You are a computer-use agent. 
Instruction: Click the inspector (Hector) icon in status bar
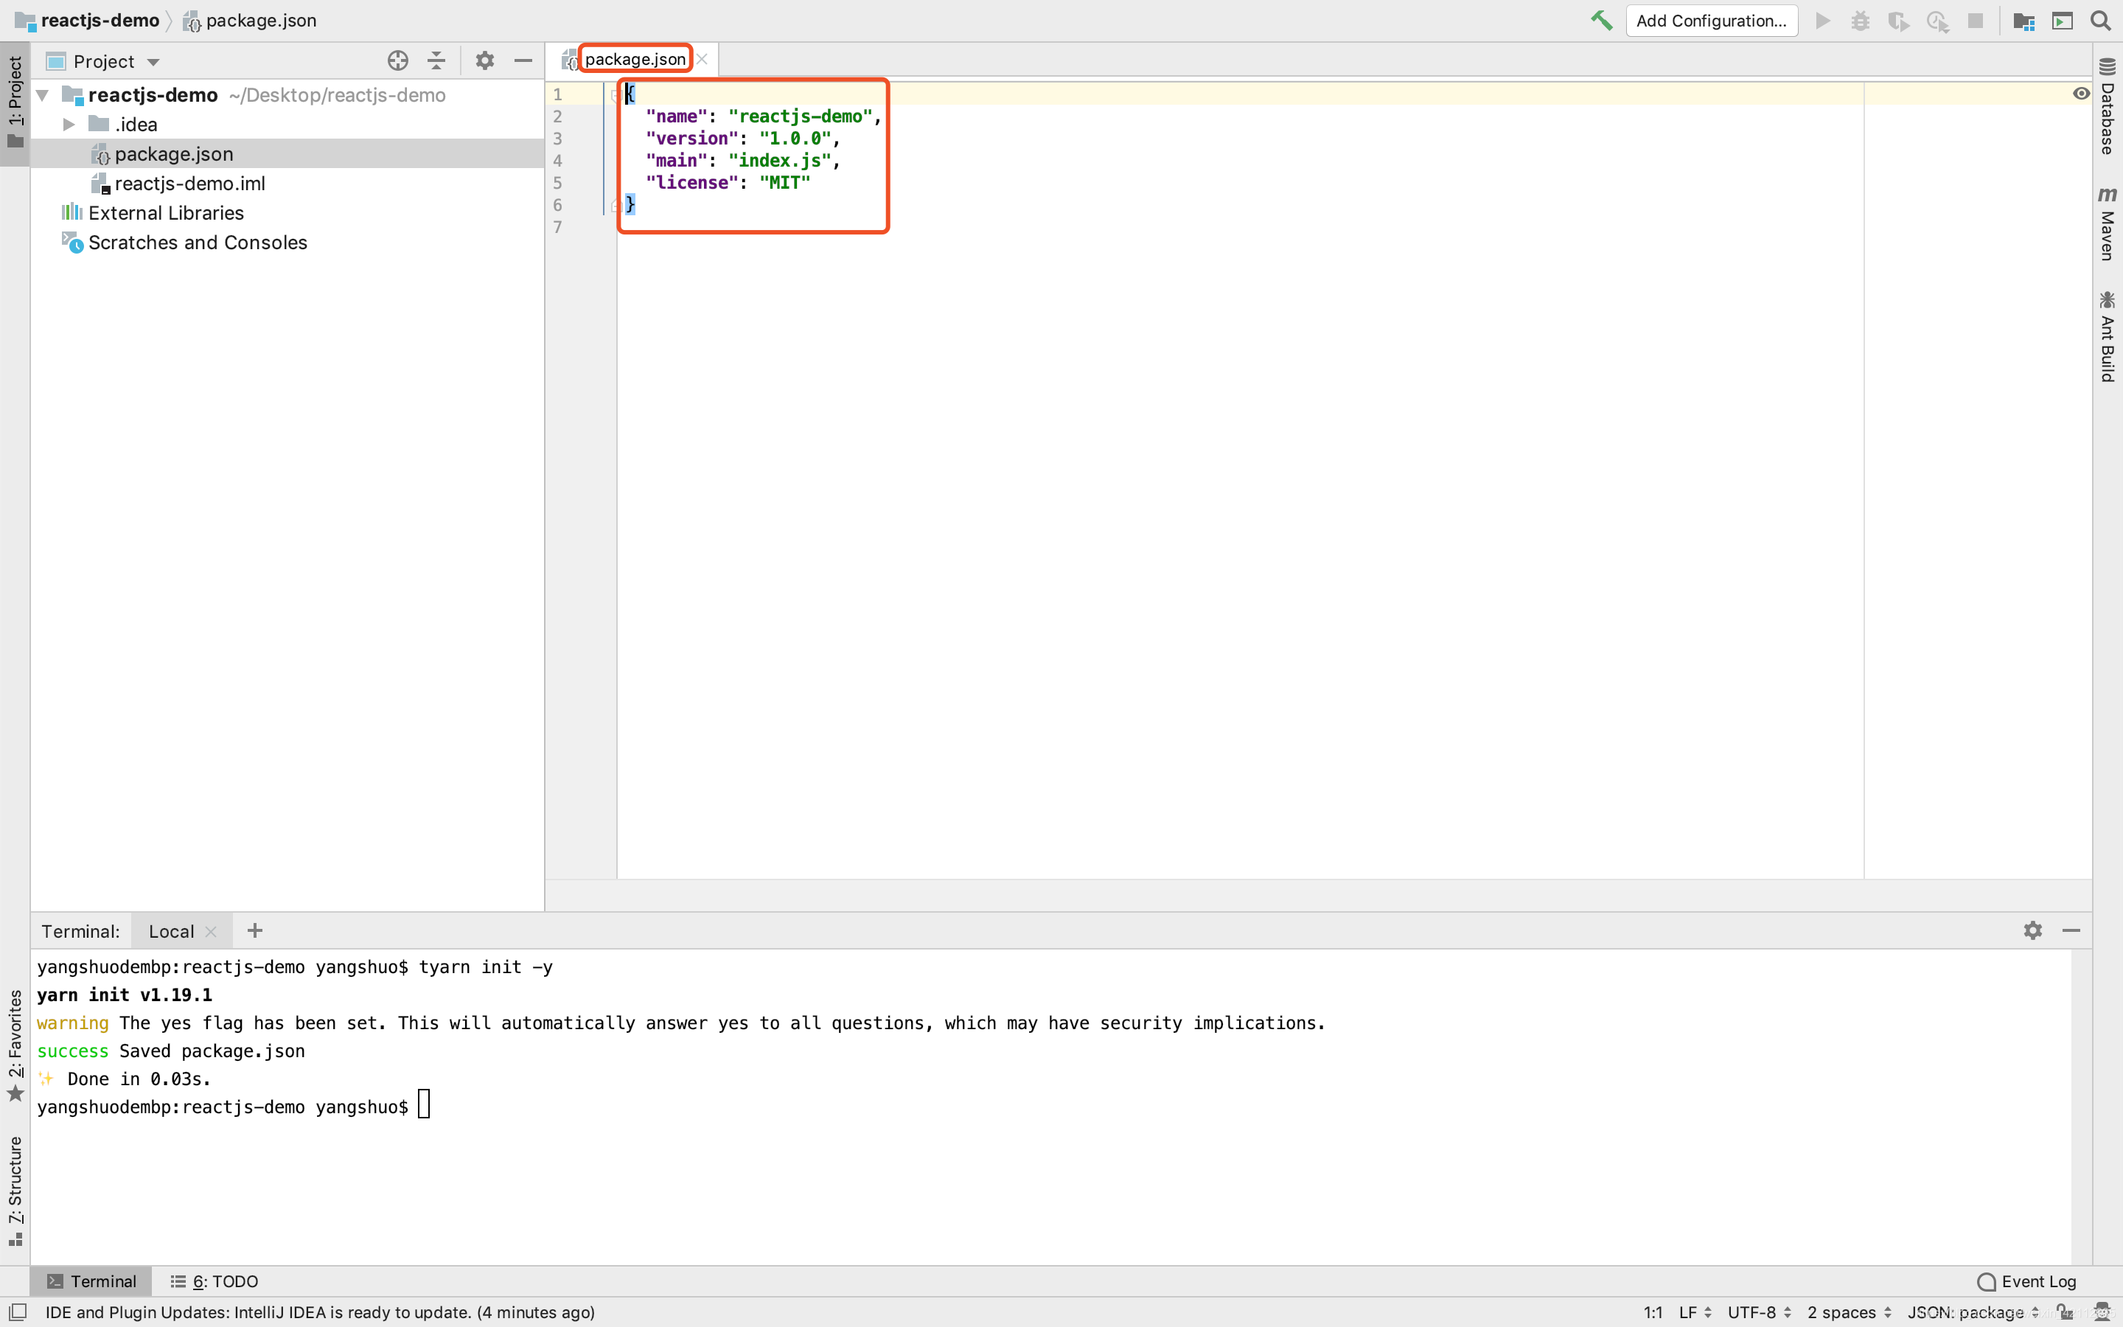(x=2102, y=1312)
